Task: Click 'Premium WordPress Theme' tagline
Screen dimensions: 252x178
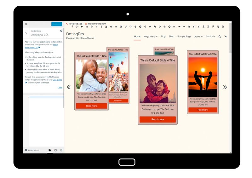Action: (80, 38)
